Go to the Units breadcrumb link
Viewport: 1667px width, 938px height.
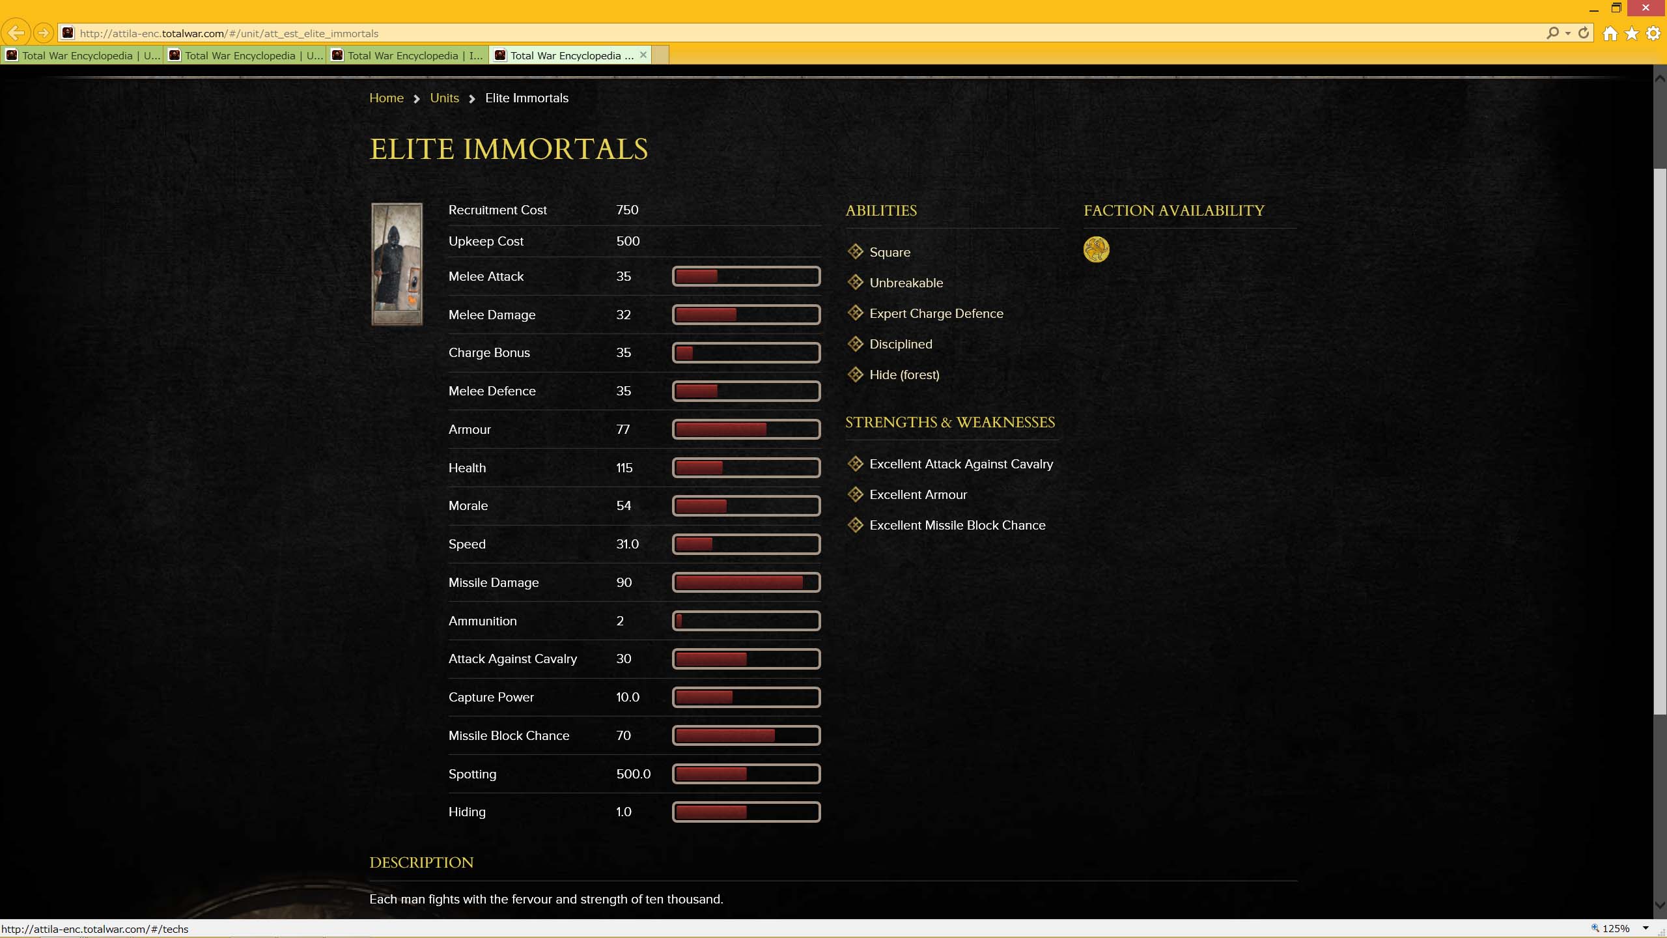(444, 98)
